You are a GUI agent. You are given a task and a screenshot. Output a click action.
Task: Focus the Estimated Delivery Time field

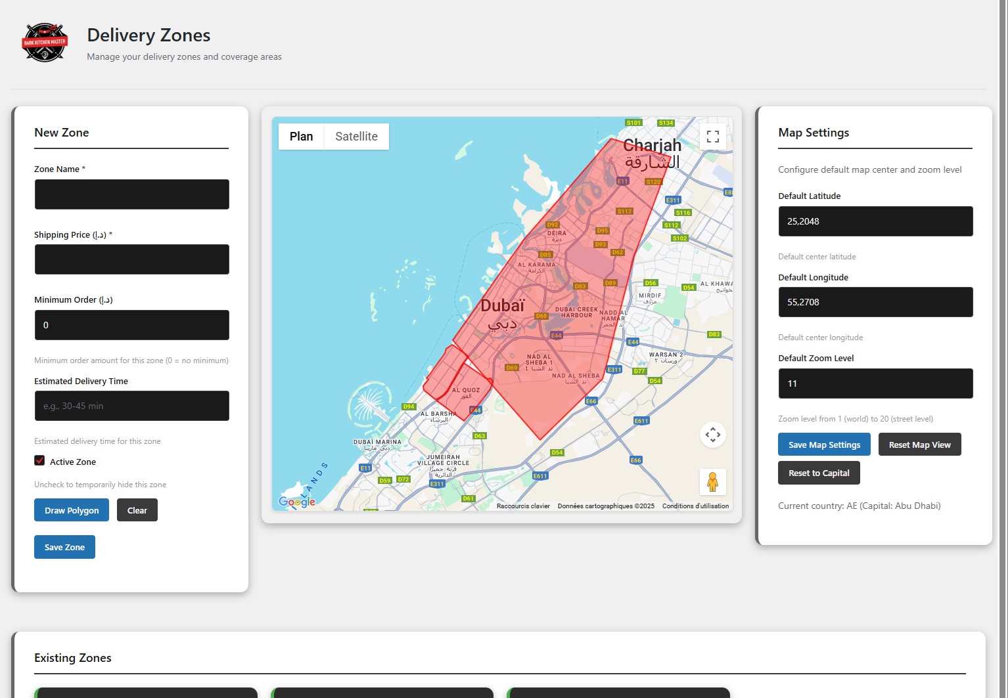pyautogui.click(x=131, y=406)
